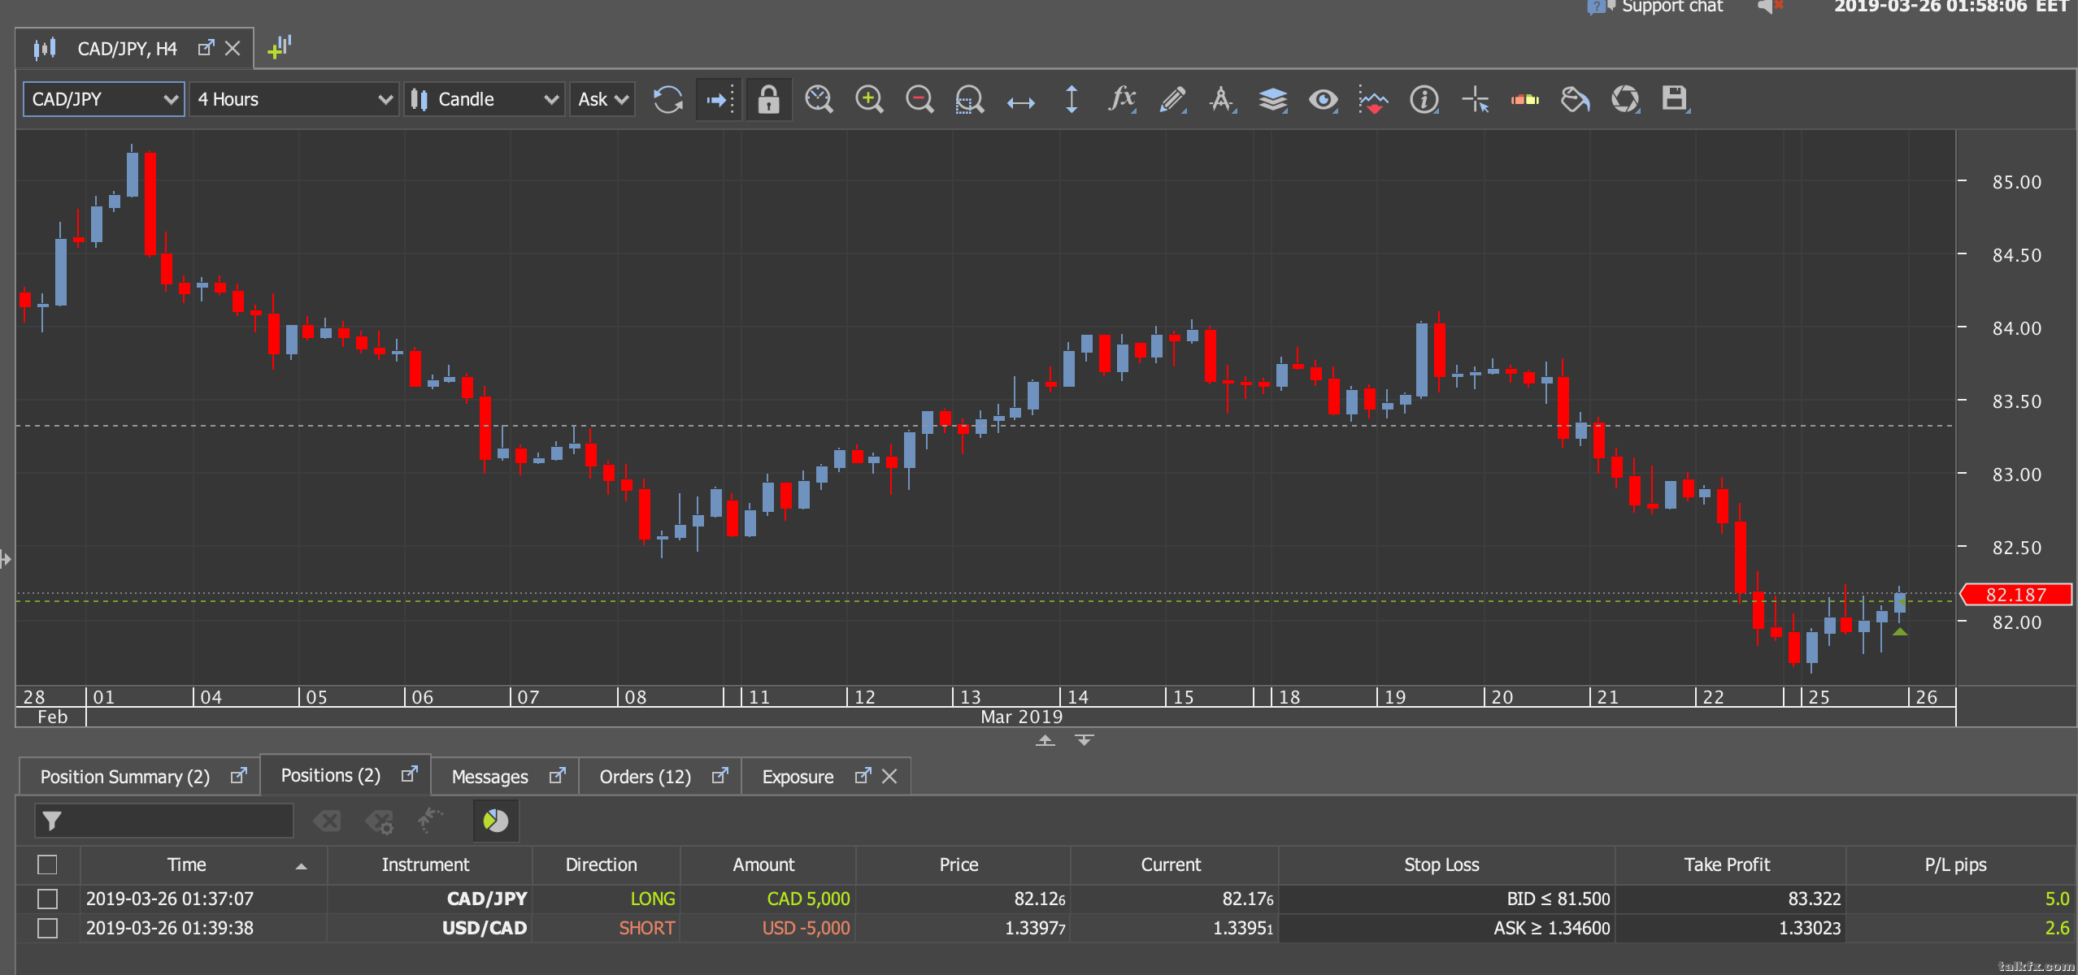Undock the CAD/JPY, H4 chart tab
This screenshot has width=2078, height=975.
coord(206,48)
